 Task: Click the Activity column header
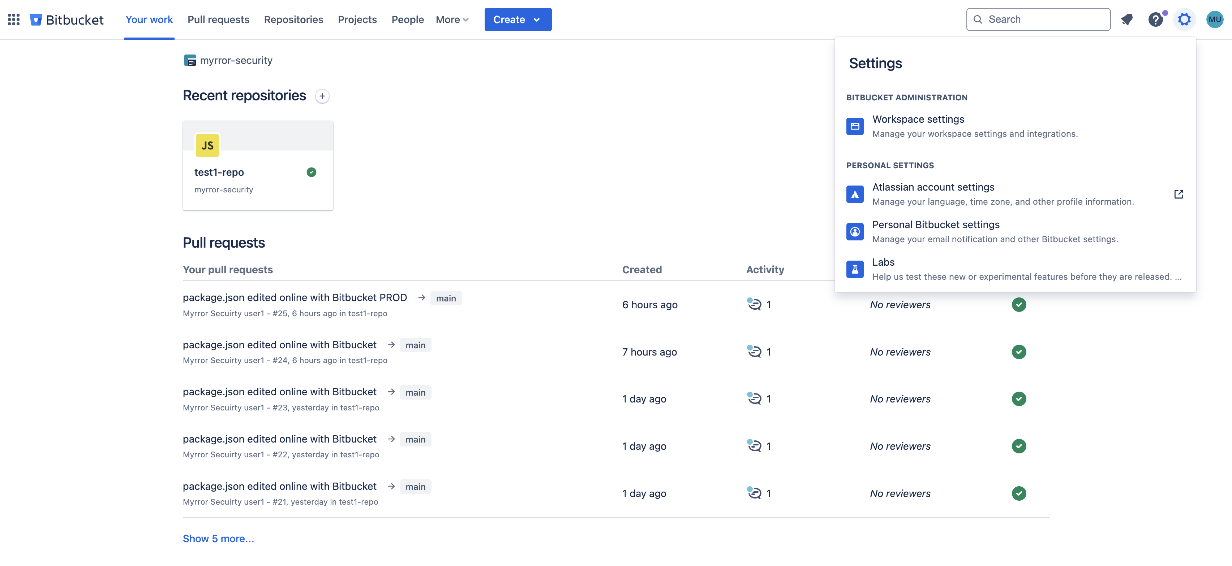click(x=765, y=269)
